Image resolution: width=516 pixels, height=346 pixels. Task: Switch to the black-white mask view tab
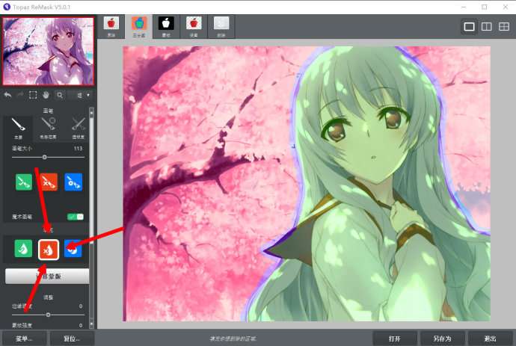click(166, 27)
